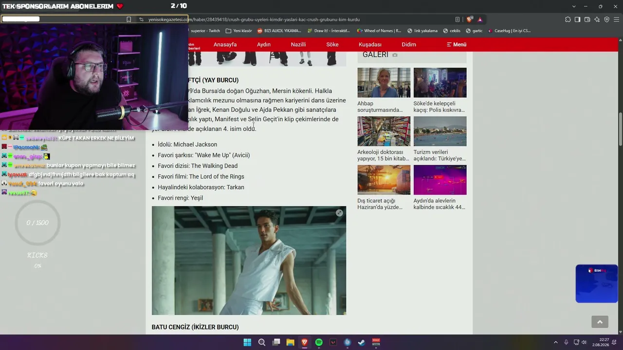Screen dimensions: 623x350
Task: Open the browser hamburger menu
Action: click(616, 19)
